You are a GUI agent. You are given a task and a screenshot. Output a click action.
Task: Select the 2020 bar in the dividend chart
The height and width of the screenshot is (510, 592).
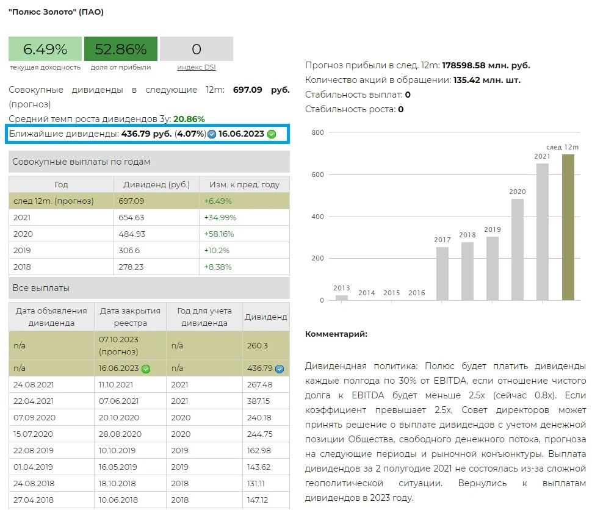coord(517,250)
